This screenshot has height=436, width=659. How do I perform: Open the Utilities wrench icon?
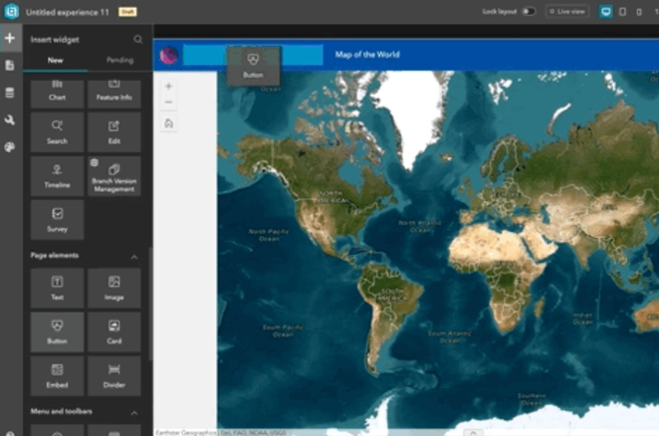10,119
